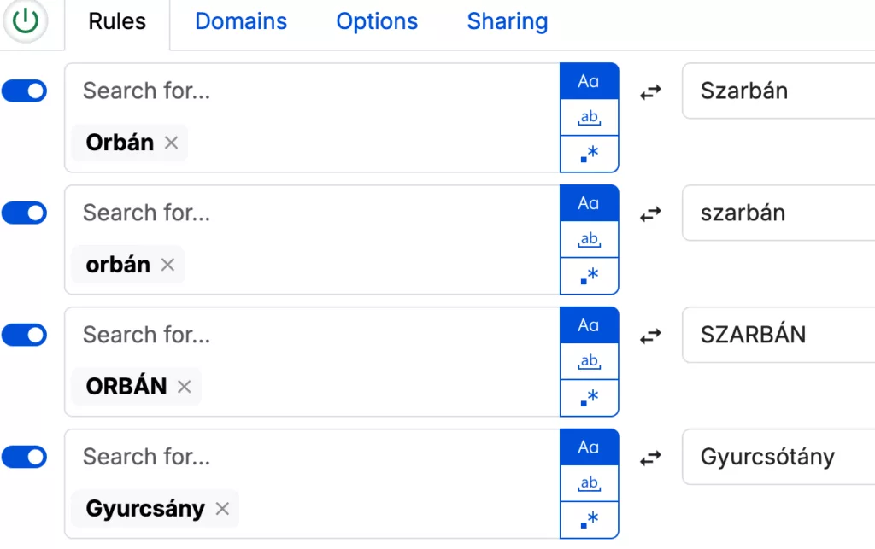Remove the Orbán search term chip

click(171, 143)
